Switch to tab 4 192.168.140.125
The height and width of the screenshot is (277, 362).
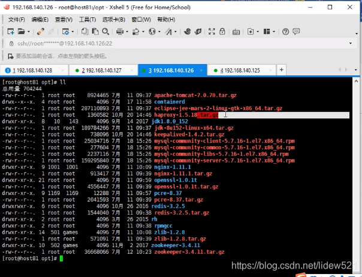click(x=240, y=70)
